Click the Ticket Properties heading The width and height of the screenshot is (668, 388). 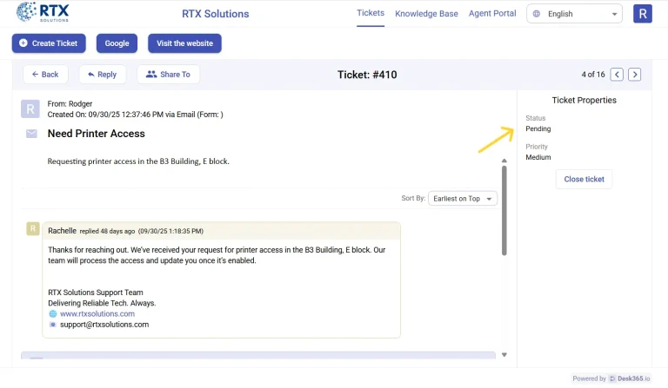(584, 101)
